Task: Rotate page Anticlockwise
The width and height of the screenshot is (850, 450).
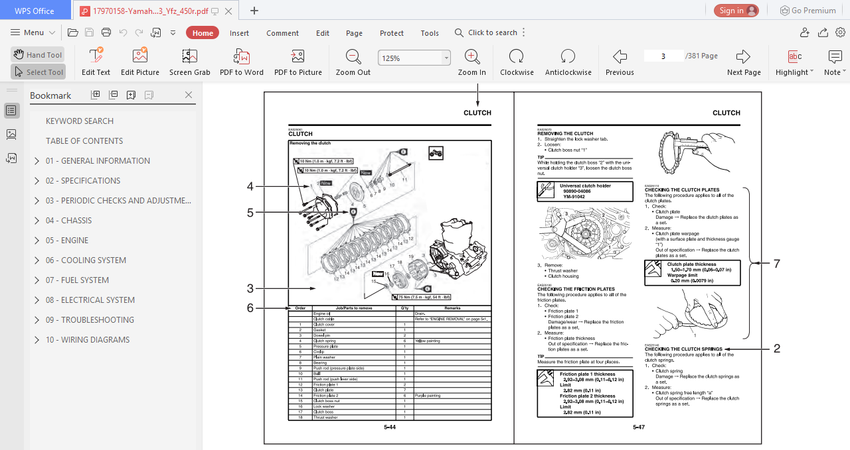Action: coord(568,63)
